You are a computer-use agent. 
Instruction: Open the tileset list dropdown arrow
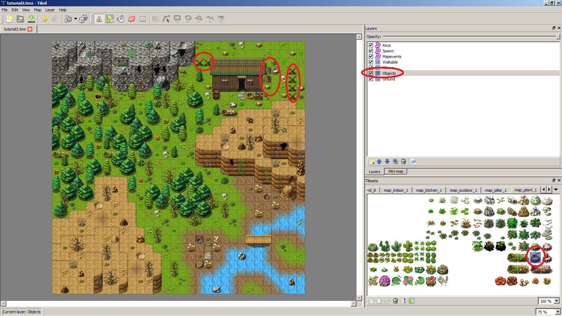[556, 190]
